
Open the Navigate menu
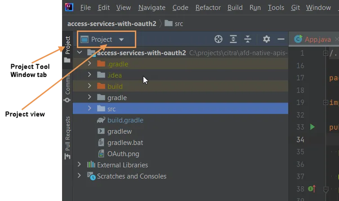[x=152, y=8]
